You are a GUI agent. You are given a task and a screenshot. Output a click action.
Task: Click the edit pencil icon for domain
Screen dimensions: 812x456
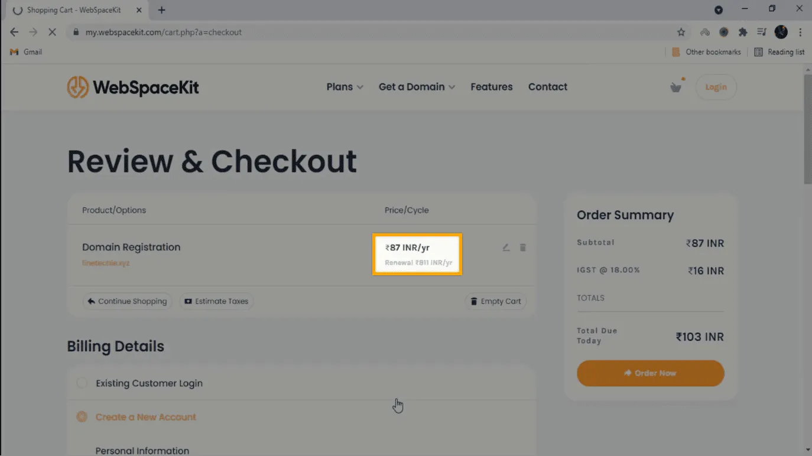coord(506,247)
